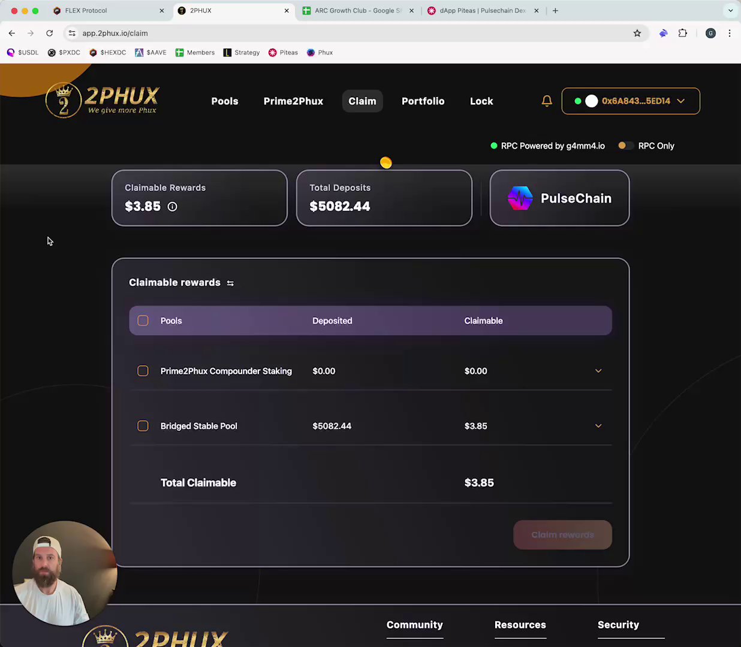741x647 pixels.
Task: Click the swap arrows next to Claimable rewards
Action: coord(230,283)
